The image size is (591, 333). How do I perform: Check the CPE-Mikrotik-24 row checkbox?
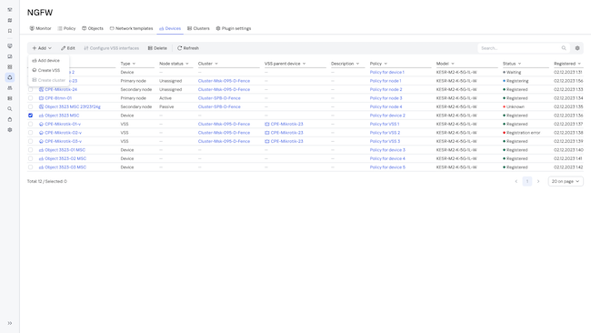[31, 89]
